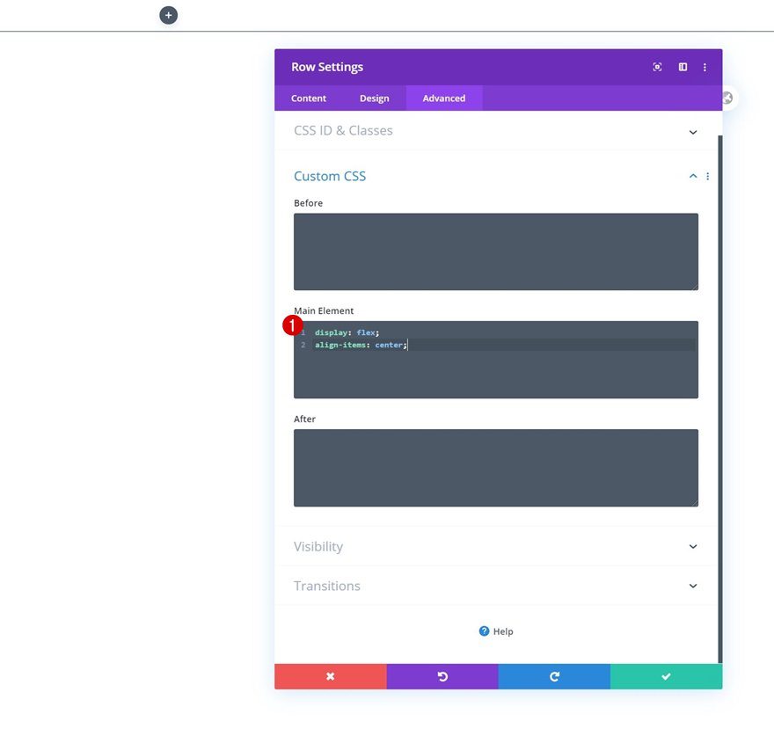Dismiss the tooltip with the X close marker
Viewport: 774px width, 729px height.
tap(727, 98)
